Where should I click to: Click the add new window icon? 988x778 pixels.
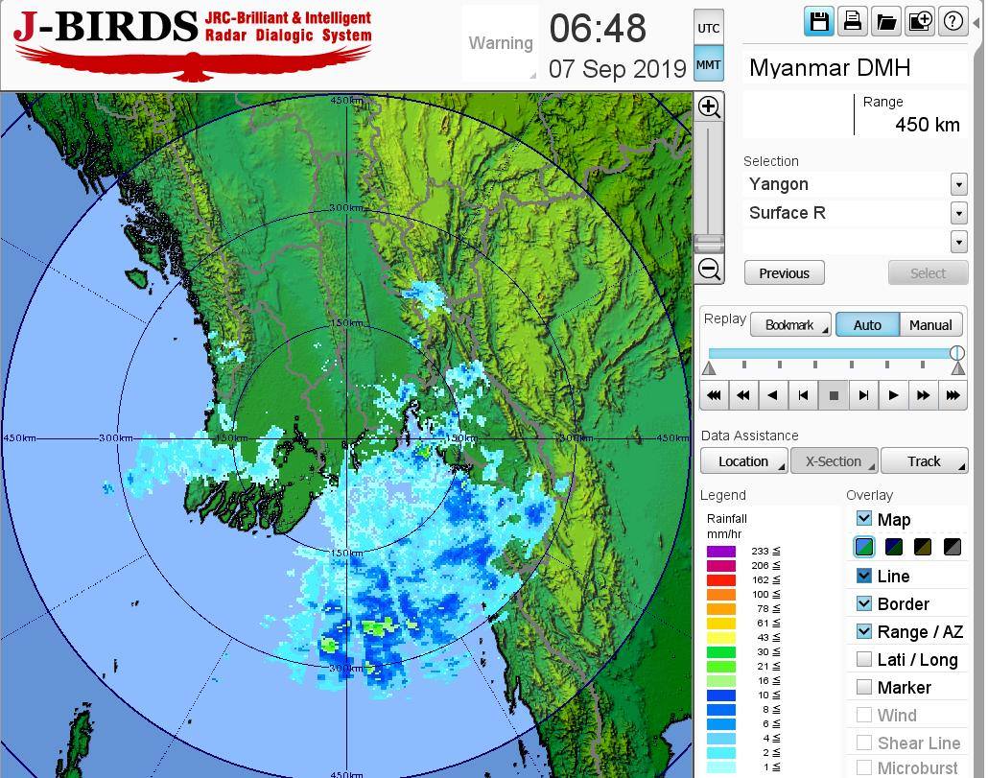click(920, 21)
